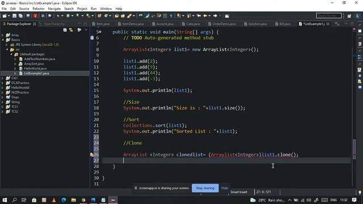Click the Save toolbar icon

(14, 16)
